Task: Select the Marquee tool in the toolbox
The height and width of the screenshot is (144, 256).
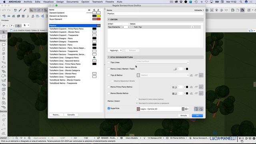Action: click(4, 37)
